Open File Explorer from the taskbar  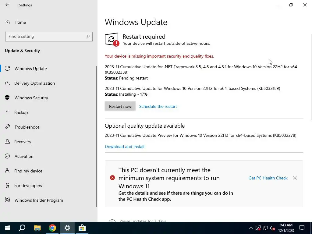(x=37, y=228)
